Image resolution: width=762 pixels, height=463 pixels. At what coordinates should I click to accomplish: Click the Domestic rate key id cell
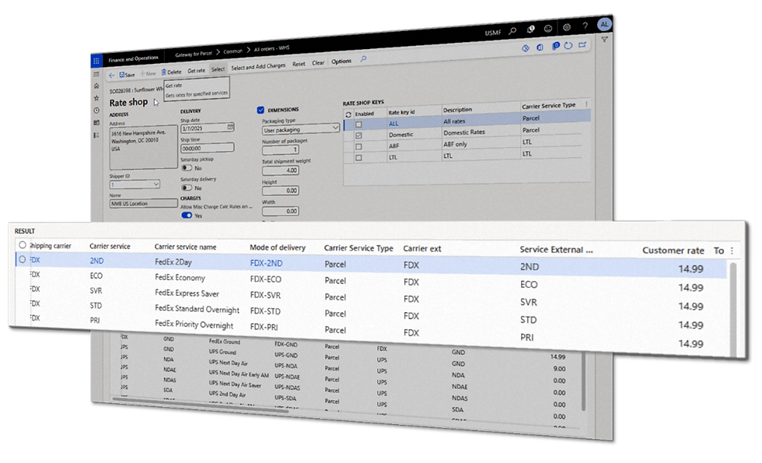coord(401,135)
